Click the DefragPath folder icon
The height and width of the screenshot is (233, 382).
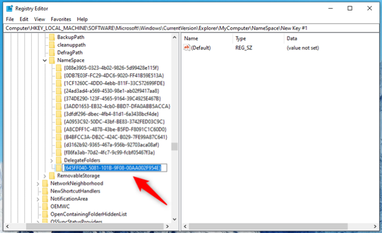(52, 53)
